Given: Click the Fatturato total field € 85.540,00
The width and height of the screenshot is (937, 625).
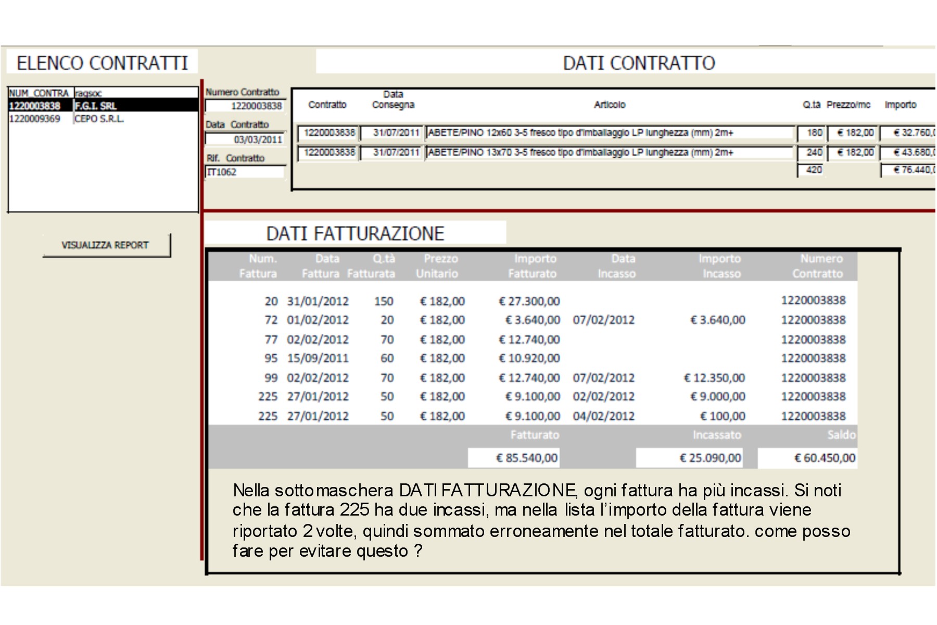Looking at the screenshot, I should click(x=514, y=458).
